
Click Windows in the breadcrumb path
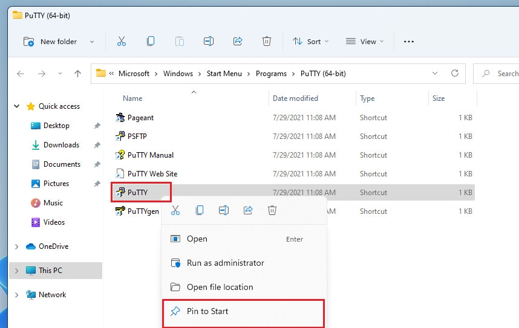pos(178,74)
